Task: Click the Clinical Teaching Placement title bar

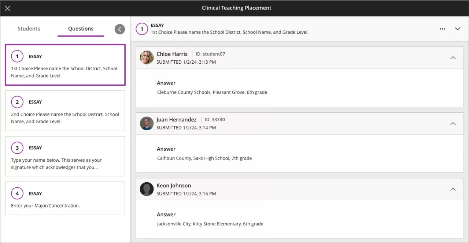Action: (x=236, y=8)
